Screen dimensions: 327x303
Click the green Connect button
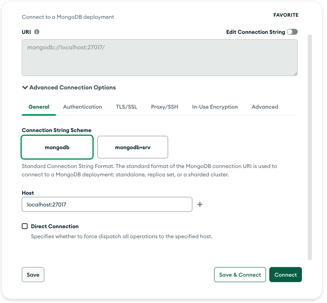pos(286,275)
